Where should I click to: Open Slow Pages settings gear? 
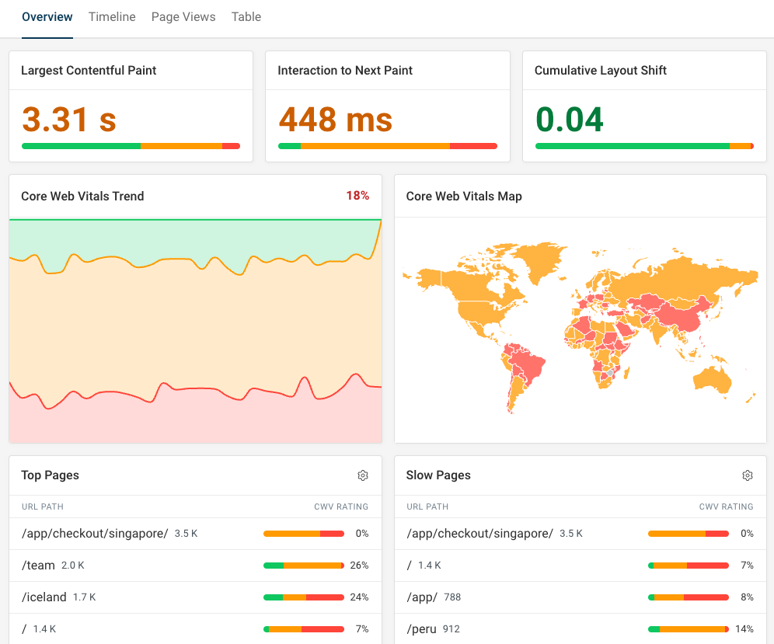747,475
